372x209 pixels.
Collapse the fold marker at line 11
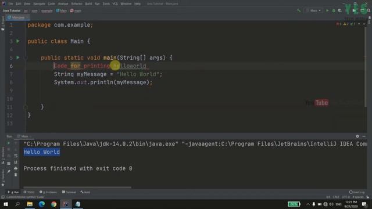[26, 107]
